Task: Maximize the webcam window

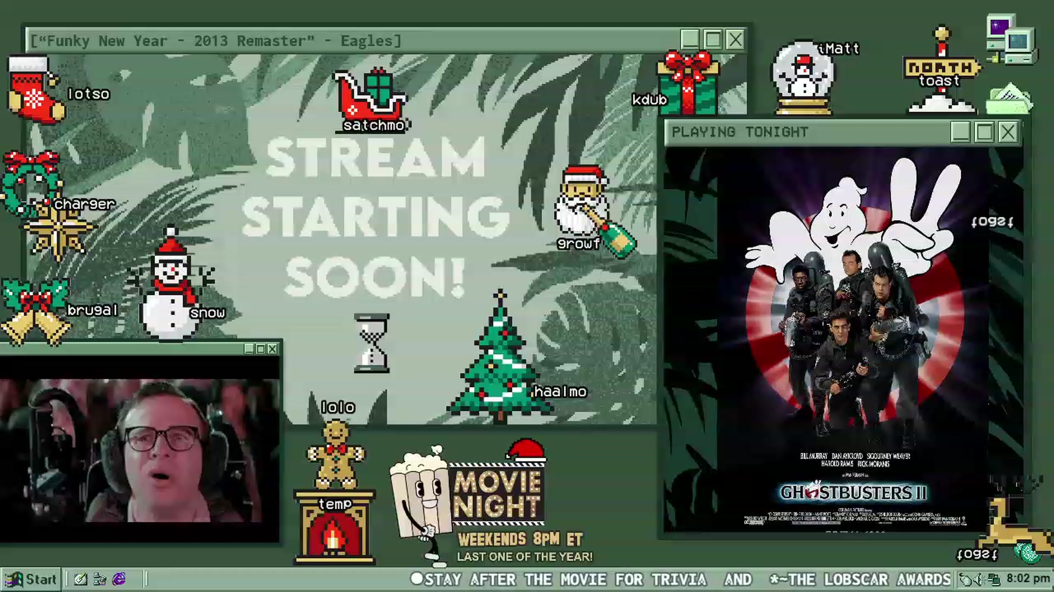Action: (x=261, y=349)
